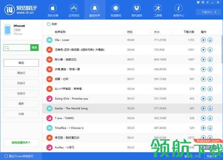Image resolution: width=223 pixels, height=160 pixels.
Task: Open the how to set ringtone link
Action: click(21, 143)
